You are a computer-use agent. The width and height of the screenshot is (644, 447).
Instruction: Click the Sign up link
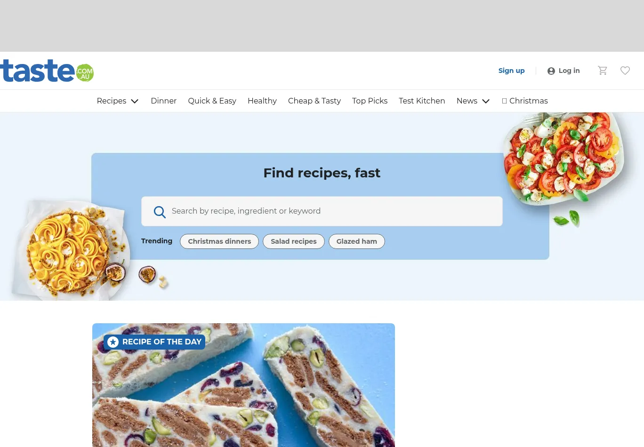click(511, 71)
